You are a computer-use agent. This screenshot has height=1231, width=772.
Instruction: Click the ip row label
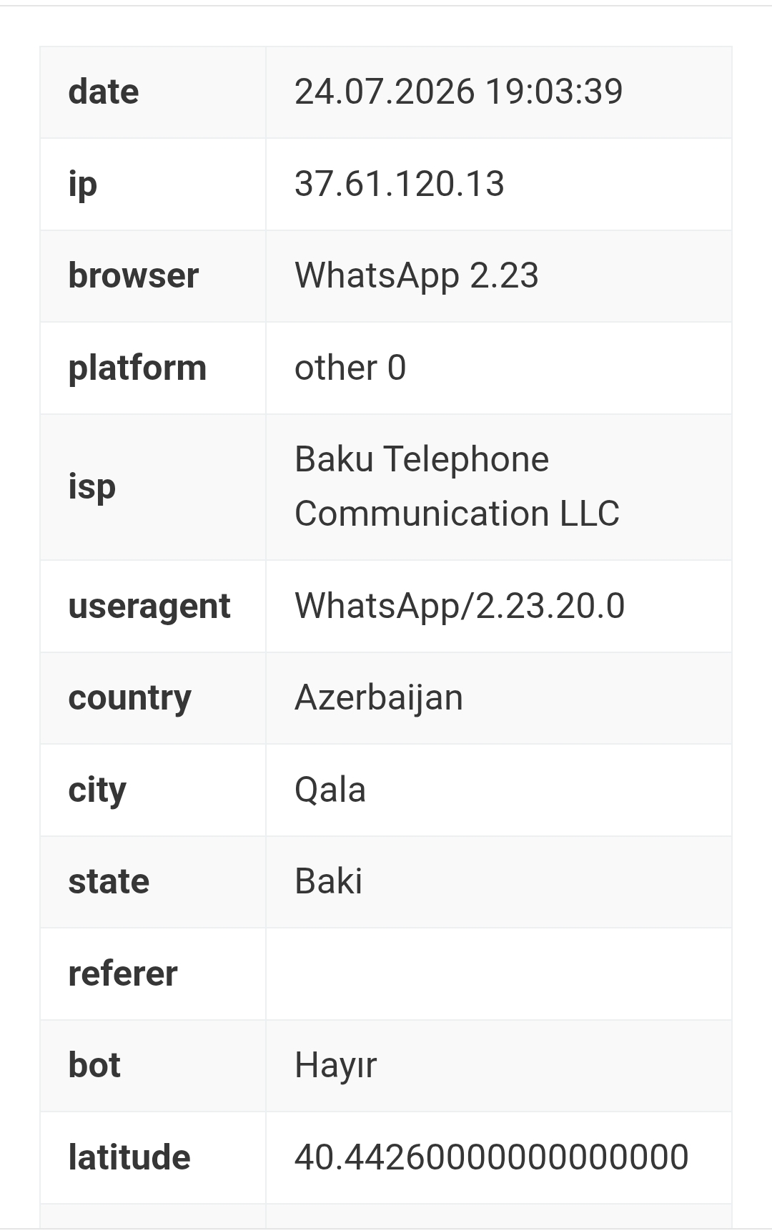pos(82,185)
